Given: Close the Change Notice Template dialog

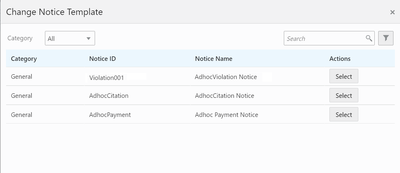Looking at the screenshot, I should coord(392,12).
